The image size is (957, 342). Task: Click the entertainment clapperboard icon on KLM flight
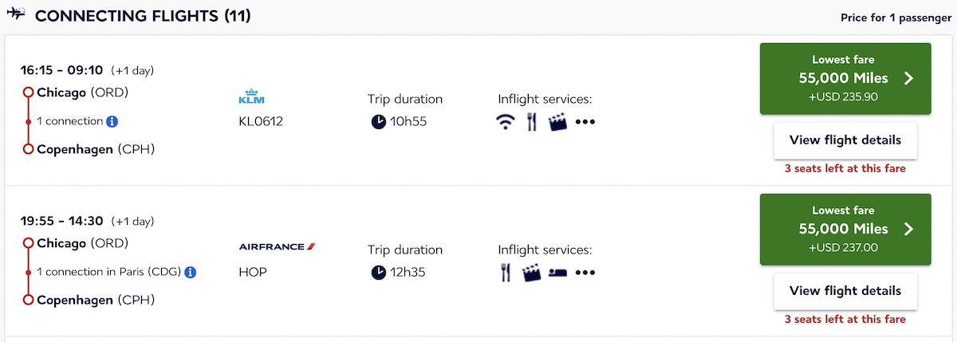coord(558,122)
